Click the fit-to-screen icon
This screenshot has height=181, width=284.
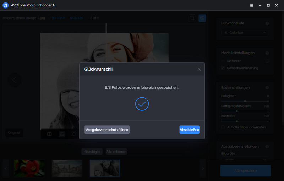pyautogui.click(x=74, y=134)
